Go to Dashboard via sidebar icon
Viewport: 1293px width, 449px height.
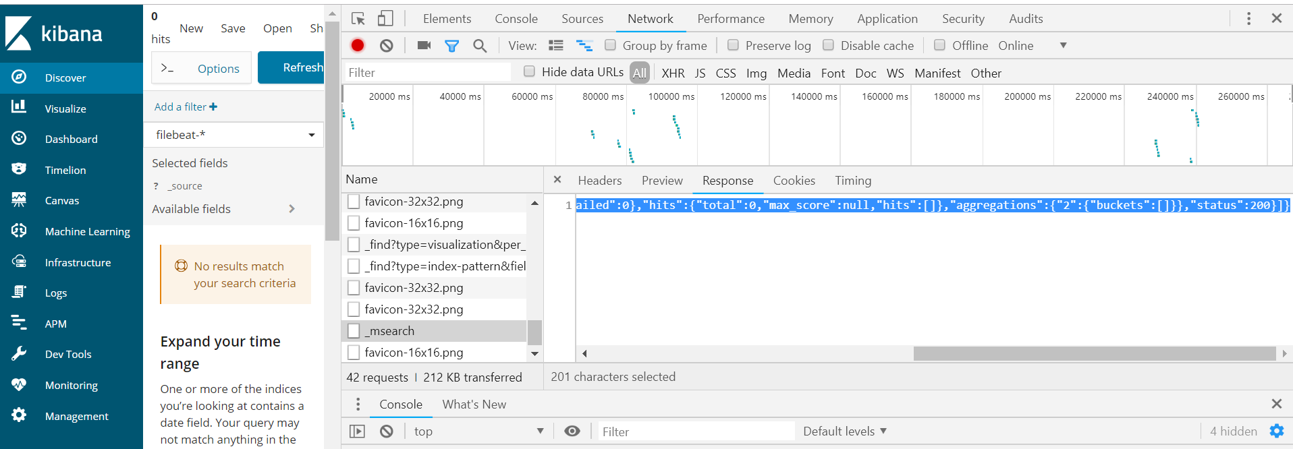coord(19,138)
